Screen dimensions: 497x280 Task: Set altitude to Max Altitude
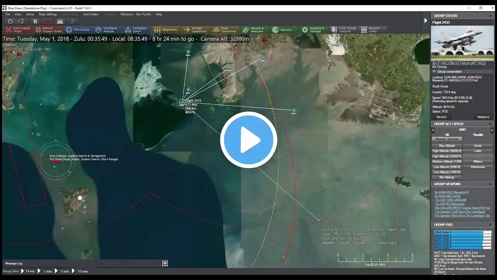(x=447, y=146)
